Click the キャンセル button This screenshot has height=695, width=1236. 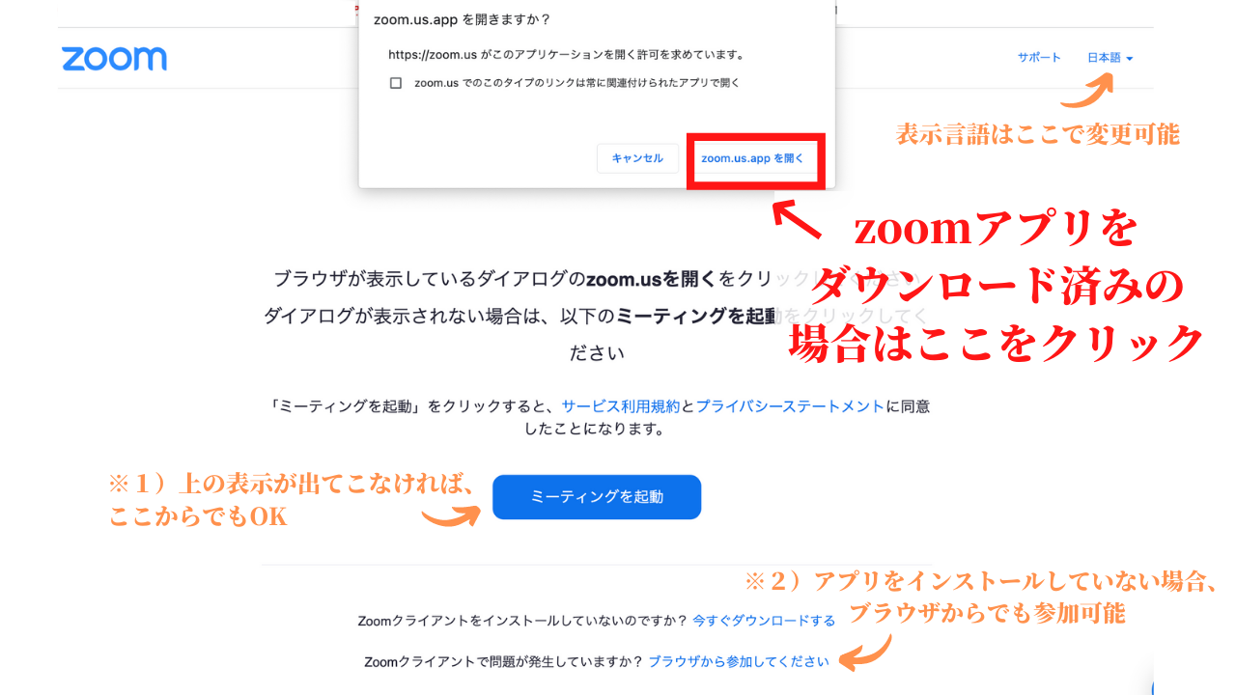click(x=637, y=157)
